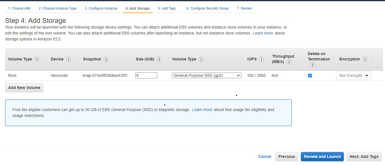The height and width of the screenshot is (165, 385).
Task: Click info icon beside first Volume Type header
Action: (x=37, y=59)
